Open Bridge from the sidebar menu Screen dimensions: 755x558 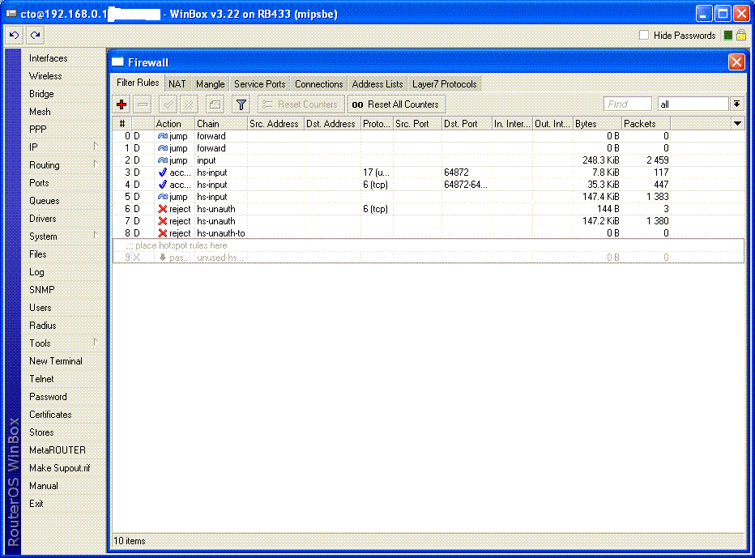[x=41, y=94]
